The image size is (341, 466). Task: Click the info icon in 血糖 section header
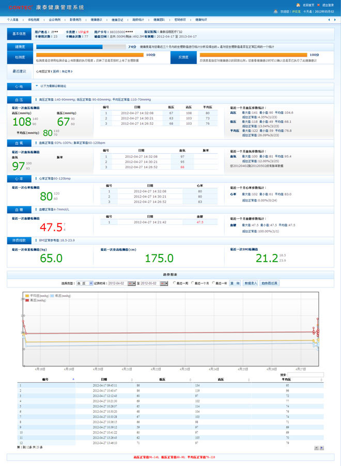(x=36, y=209)
